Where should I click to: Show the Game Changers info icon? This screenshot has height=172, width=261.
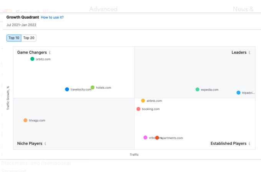(x=50, y=52)
